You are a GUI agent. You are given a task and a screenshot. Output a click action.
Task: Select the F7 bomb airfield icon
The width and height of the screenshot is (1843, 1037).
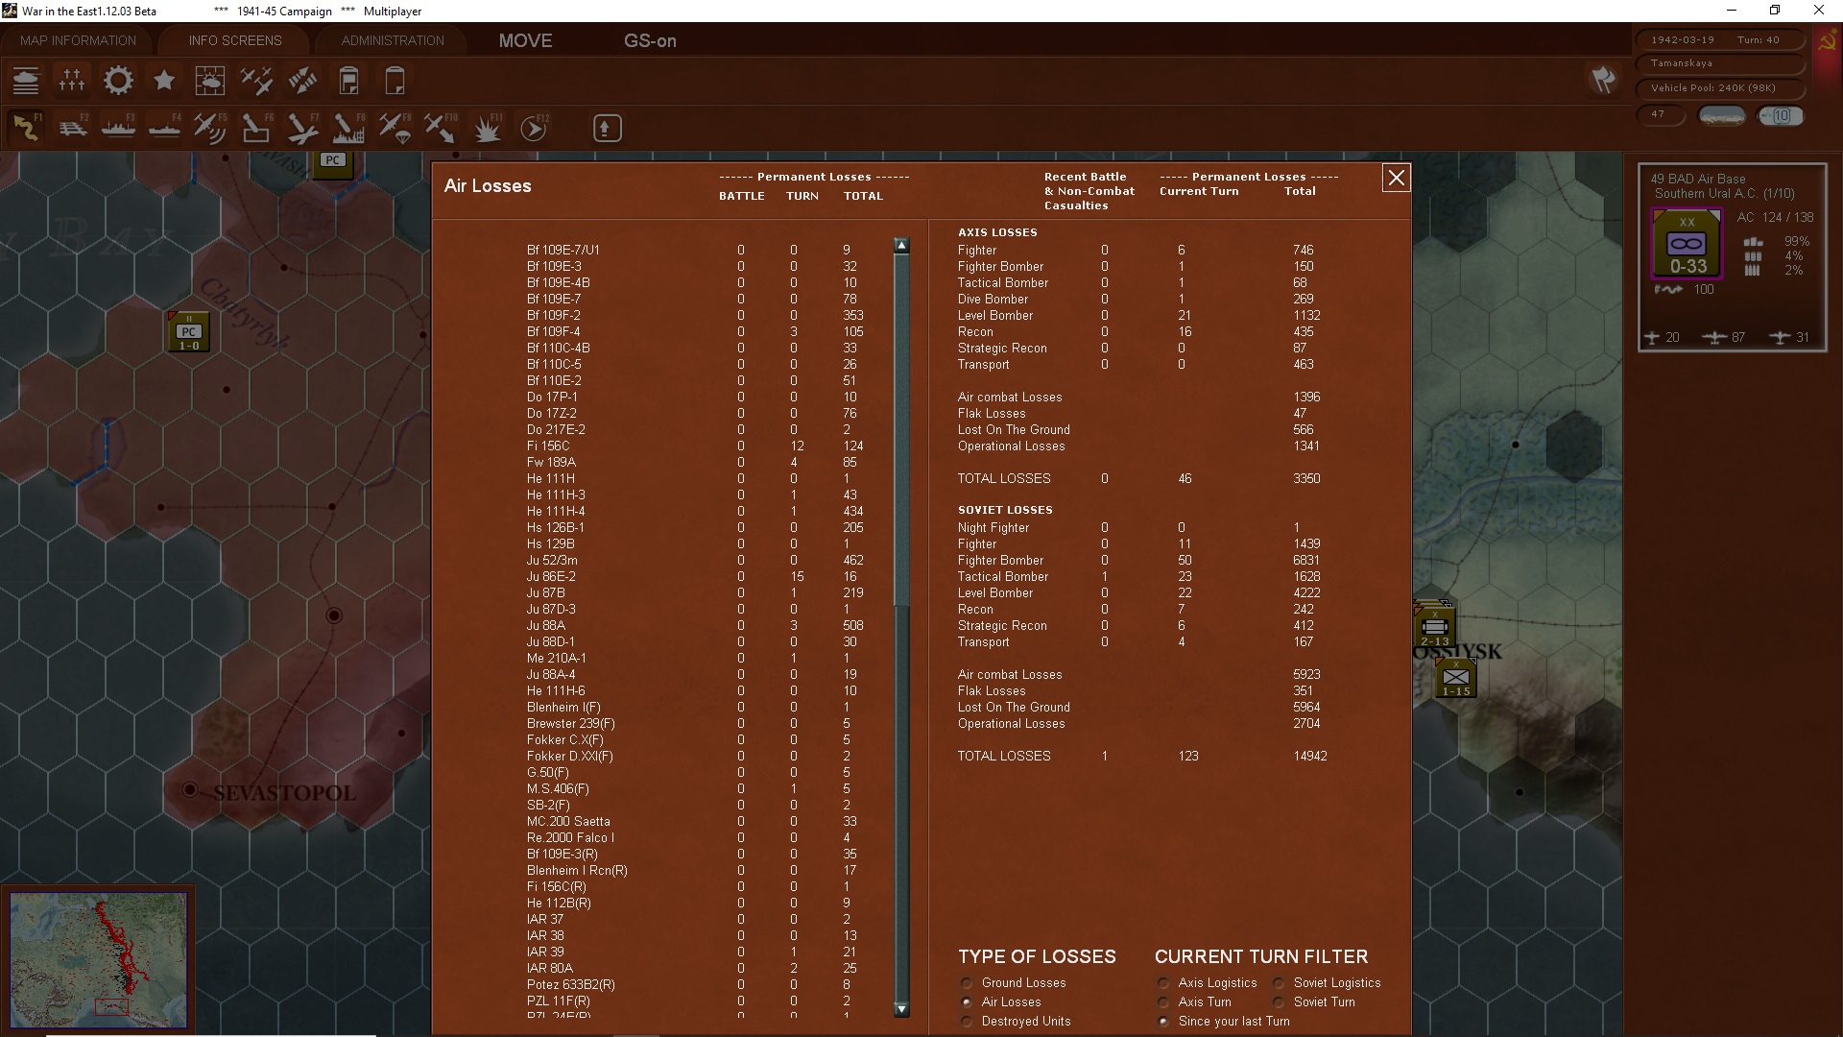click(302, 128)
